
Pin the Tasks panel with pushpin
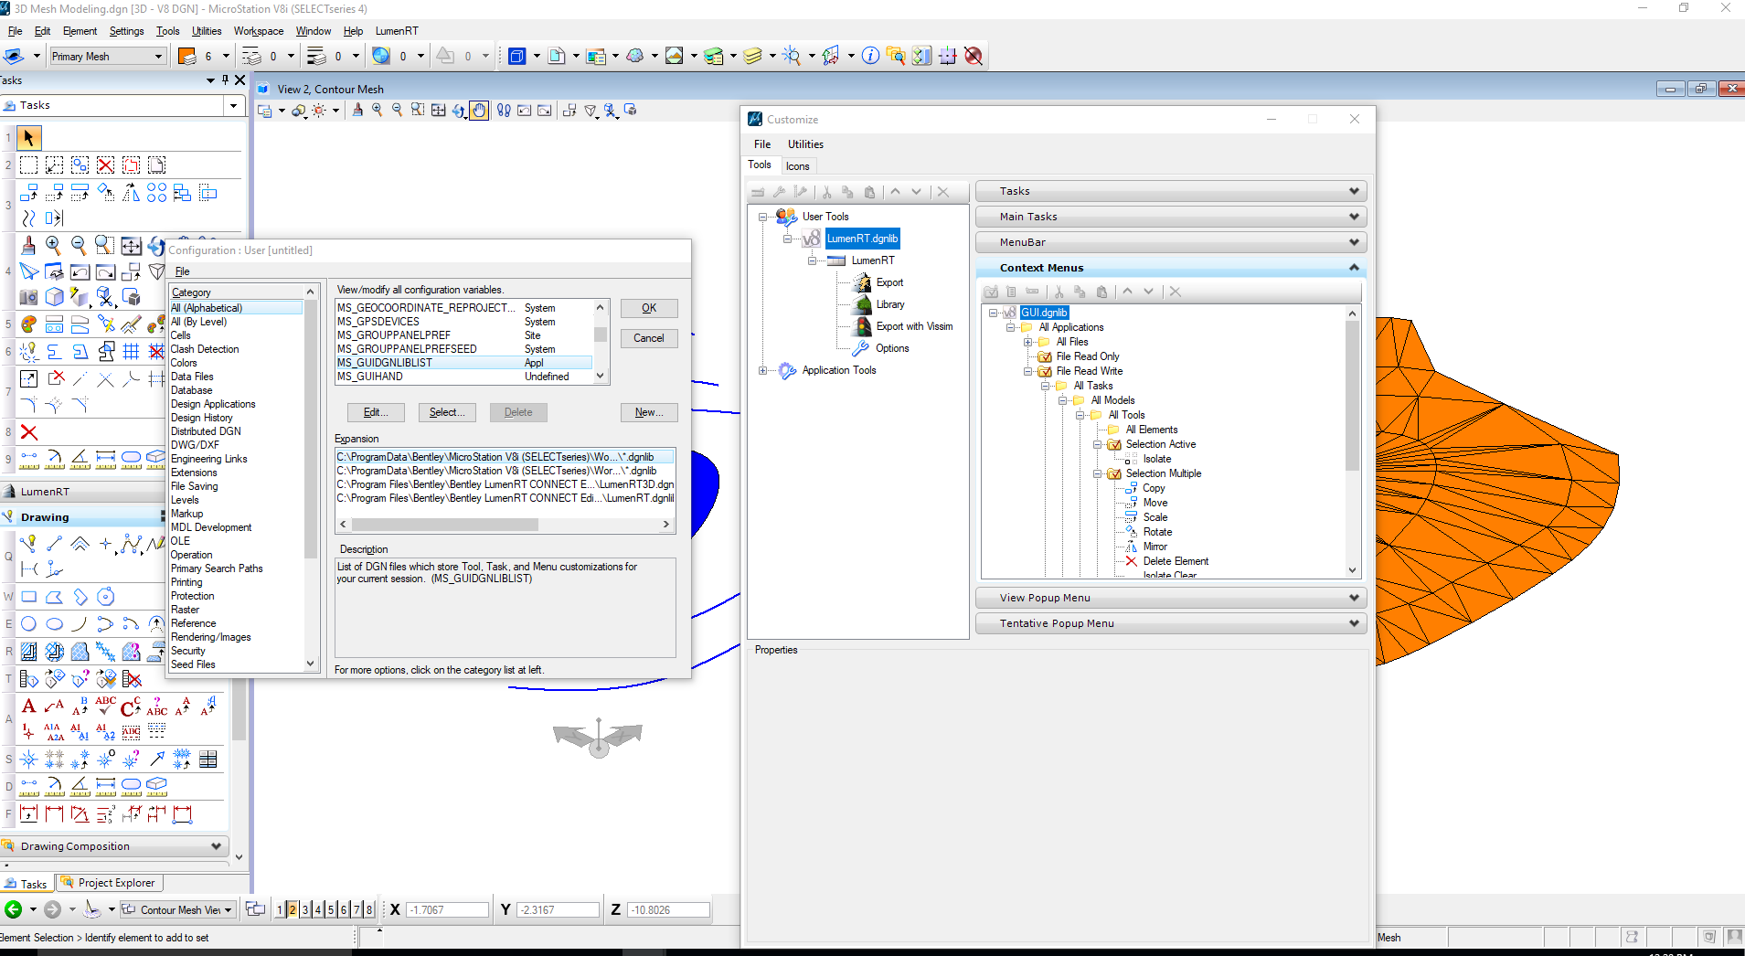click(x=226, y=80)
